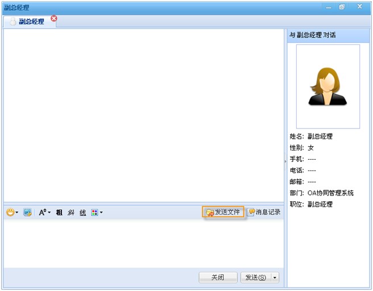
Task: Toggle underline 线 formatting
Action: coord(83,213)
